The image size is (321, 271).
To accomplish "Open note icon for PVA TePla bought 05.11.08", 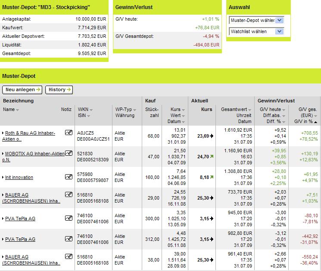I will click(x=69, y=239).
